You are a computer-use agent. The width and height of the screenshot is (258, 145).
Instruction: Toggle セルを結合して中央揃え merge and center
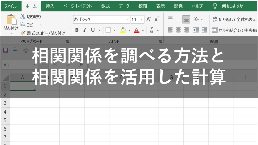click(235, 30)
